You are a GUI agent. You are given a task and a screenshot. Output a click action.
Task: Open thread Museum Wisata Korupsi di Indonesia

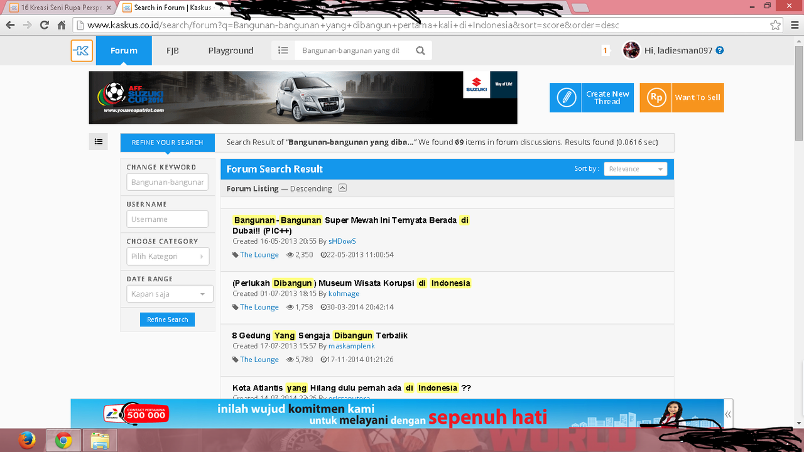point(352,283)
